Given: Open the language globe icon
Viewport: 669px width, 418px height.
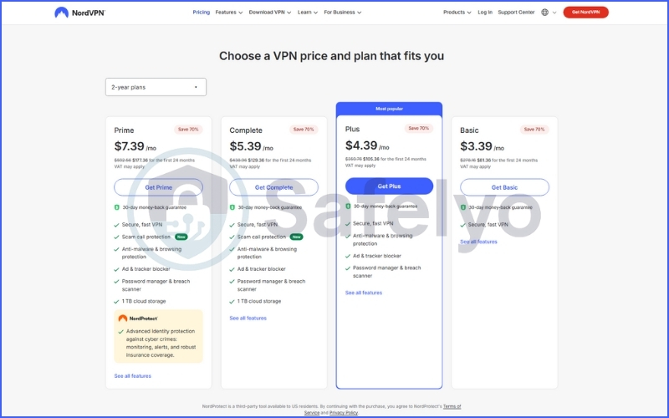Looking at the screenshot, I should [x=545, y=13].
